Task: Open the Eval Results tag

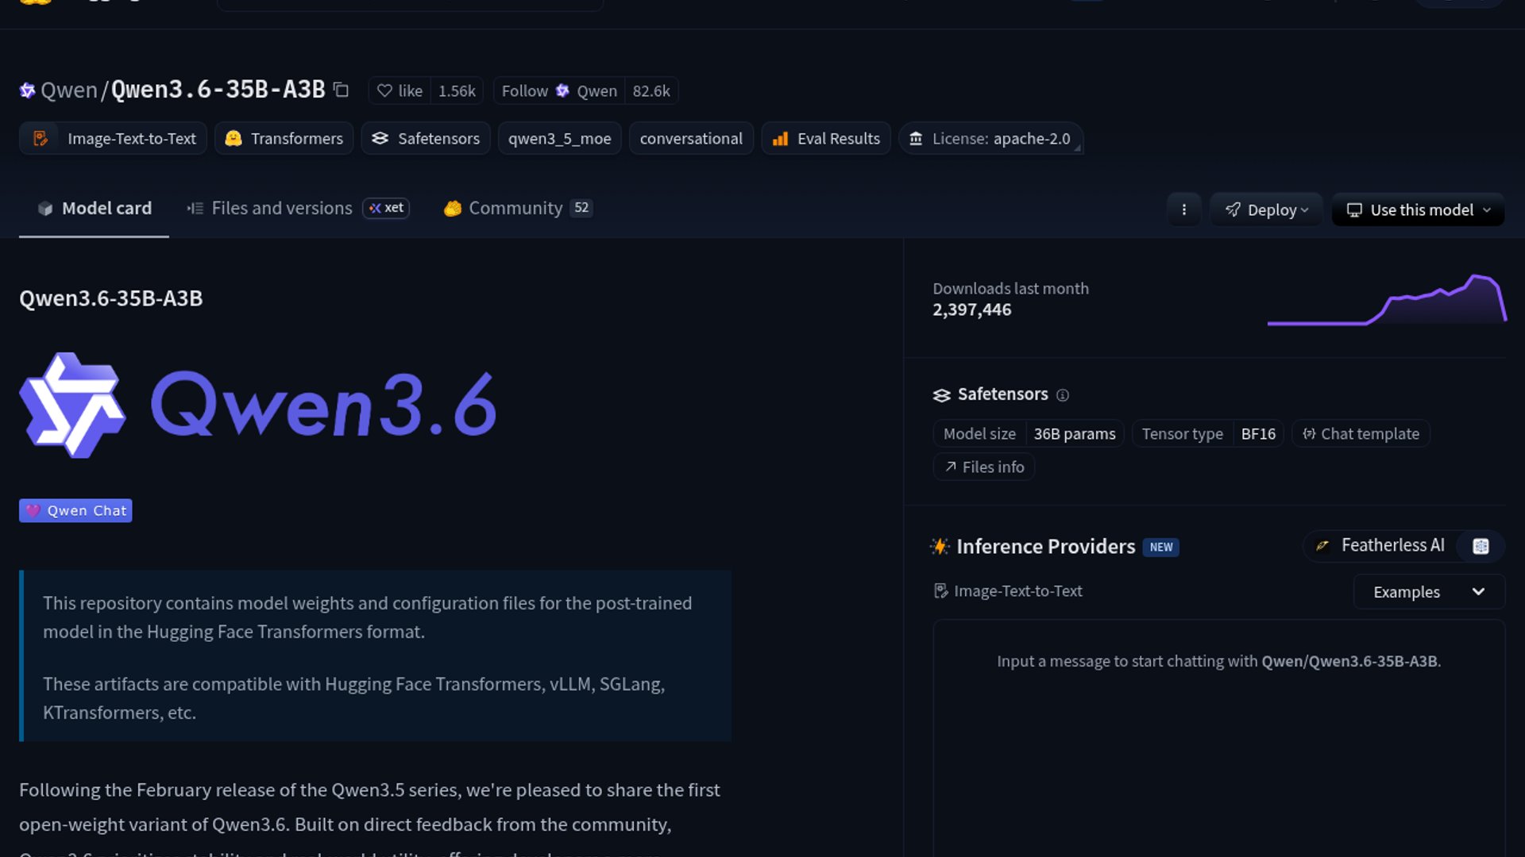Action: pos(826,138)
